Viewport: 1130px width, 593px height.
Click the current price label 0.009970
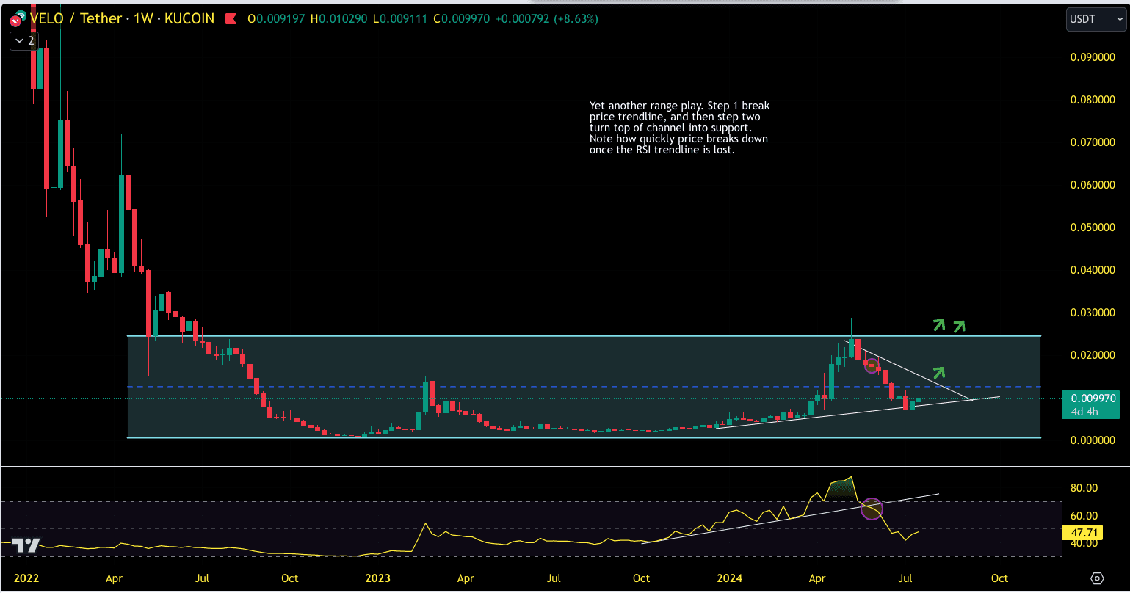click(1093, 399)
